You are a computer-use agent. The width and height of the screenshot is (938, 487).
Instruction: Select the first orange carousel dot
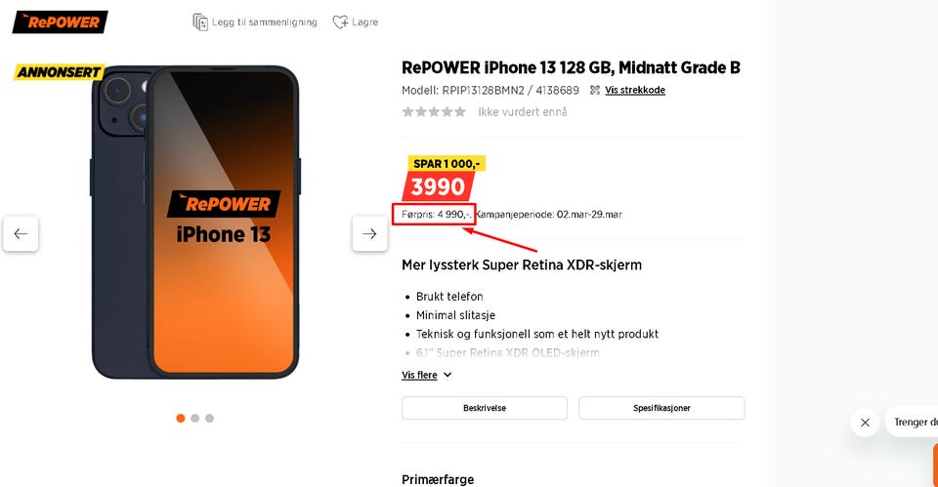point(181,419)
